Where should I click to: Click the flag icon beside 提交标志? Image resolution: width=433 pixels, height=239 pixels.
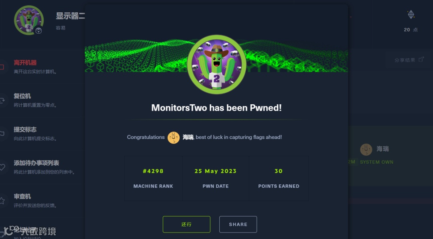pyautogui.click(x=2, y=134)
